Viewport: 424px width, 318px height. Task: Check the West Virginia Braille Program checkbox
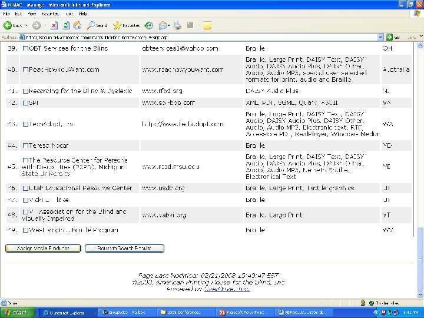click(x=25, y=230)
